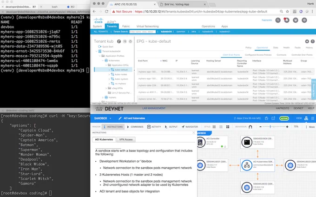Click the ACI Kubernetes network node icon

click(x=247, y=165)
